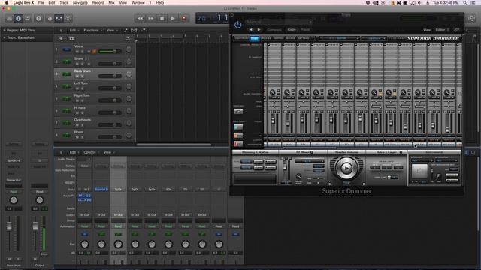Open Quick Help question mark icon
The image size is (481, 270).
38,18
